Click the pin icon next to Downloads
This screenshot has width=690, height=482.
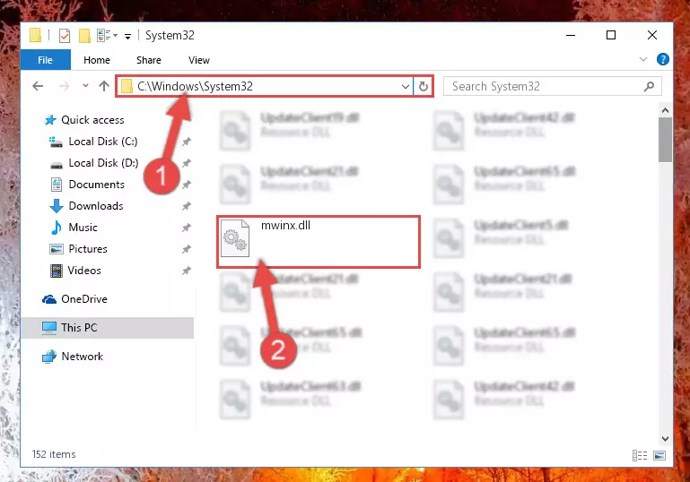[x=187, y=206]
